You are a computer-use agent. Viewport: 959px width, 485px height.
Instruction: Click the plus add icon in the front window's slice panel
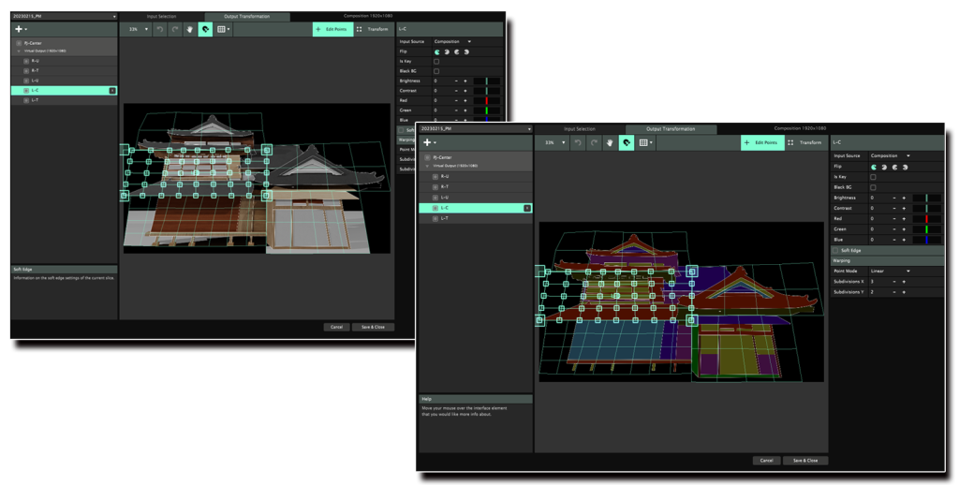(427, 142)
